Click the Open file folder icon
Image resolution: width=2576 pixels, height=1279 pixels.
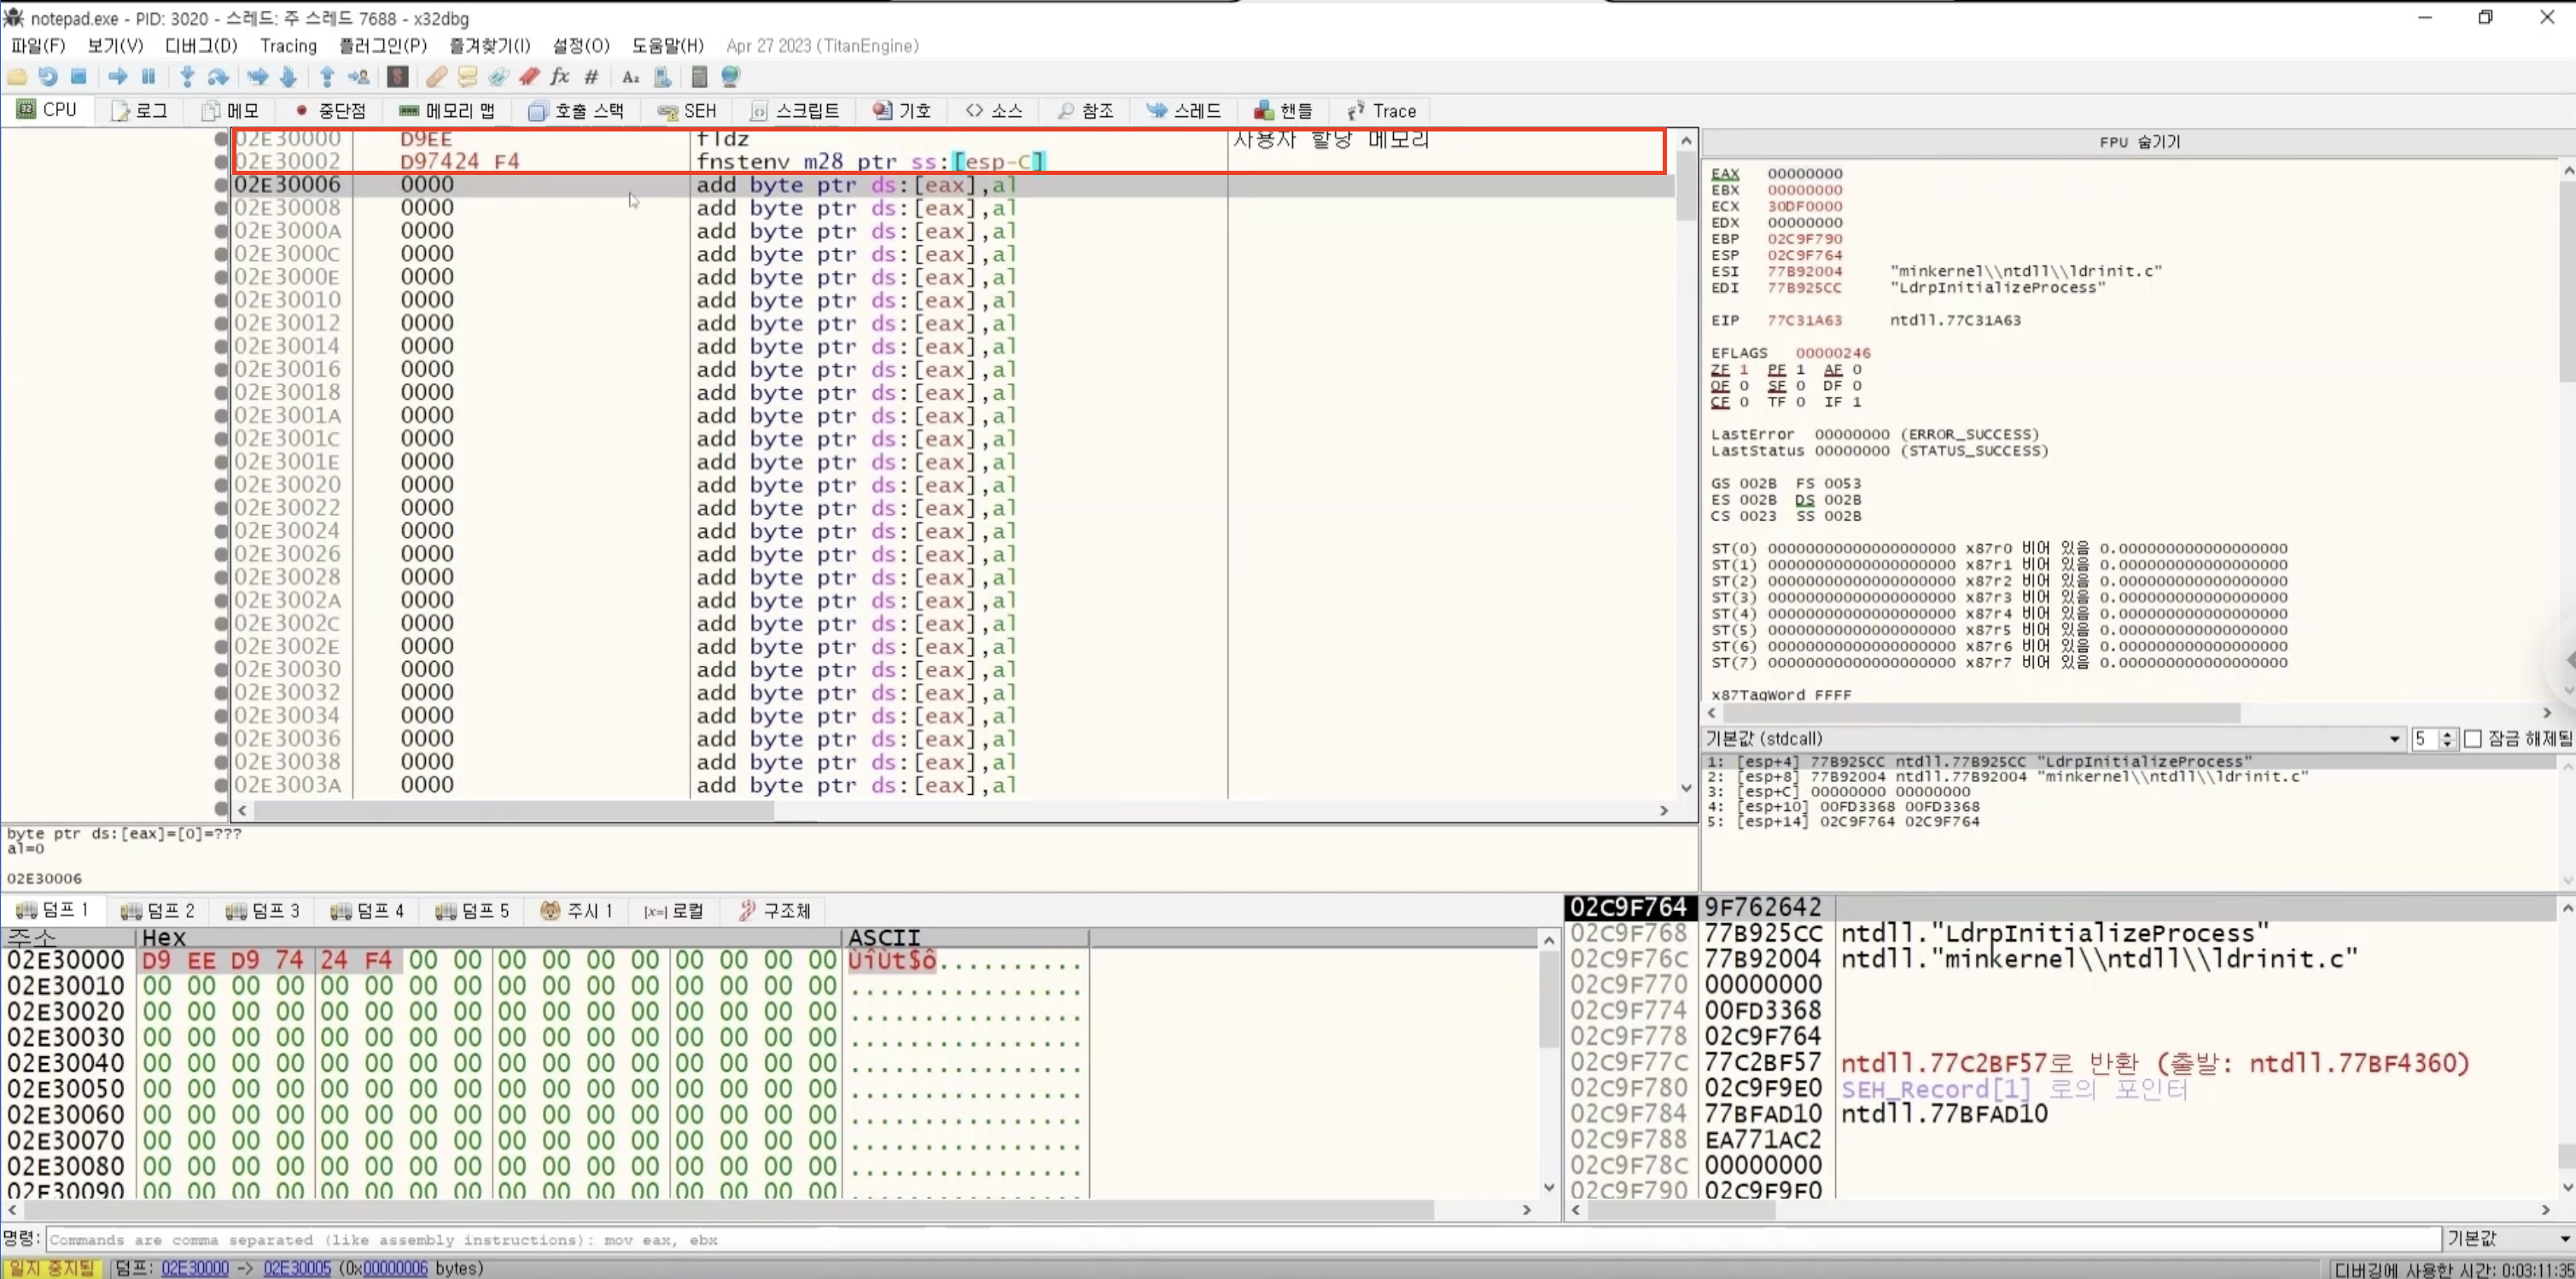[17, 77]
